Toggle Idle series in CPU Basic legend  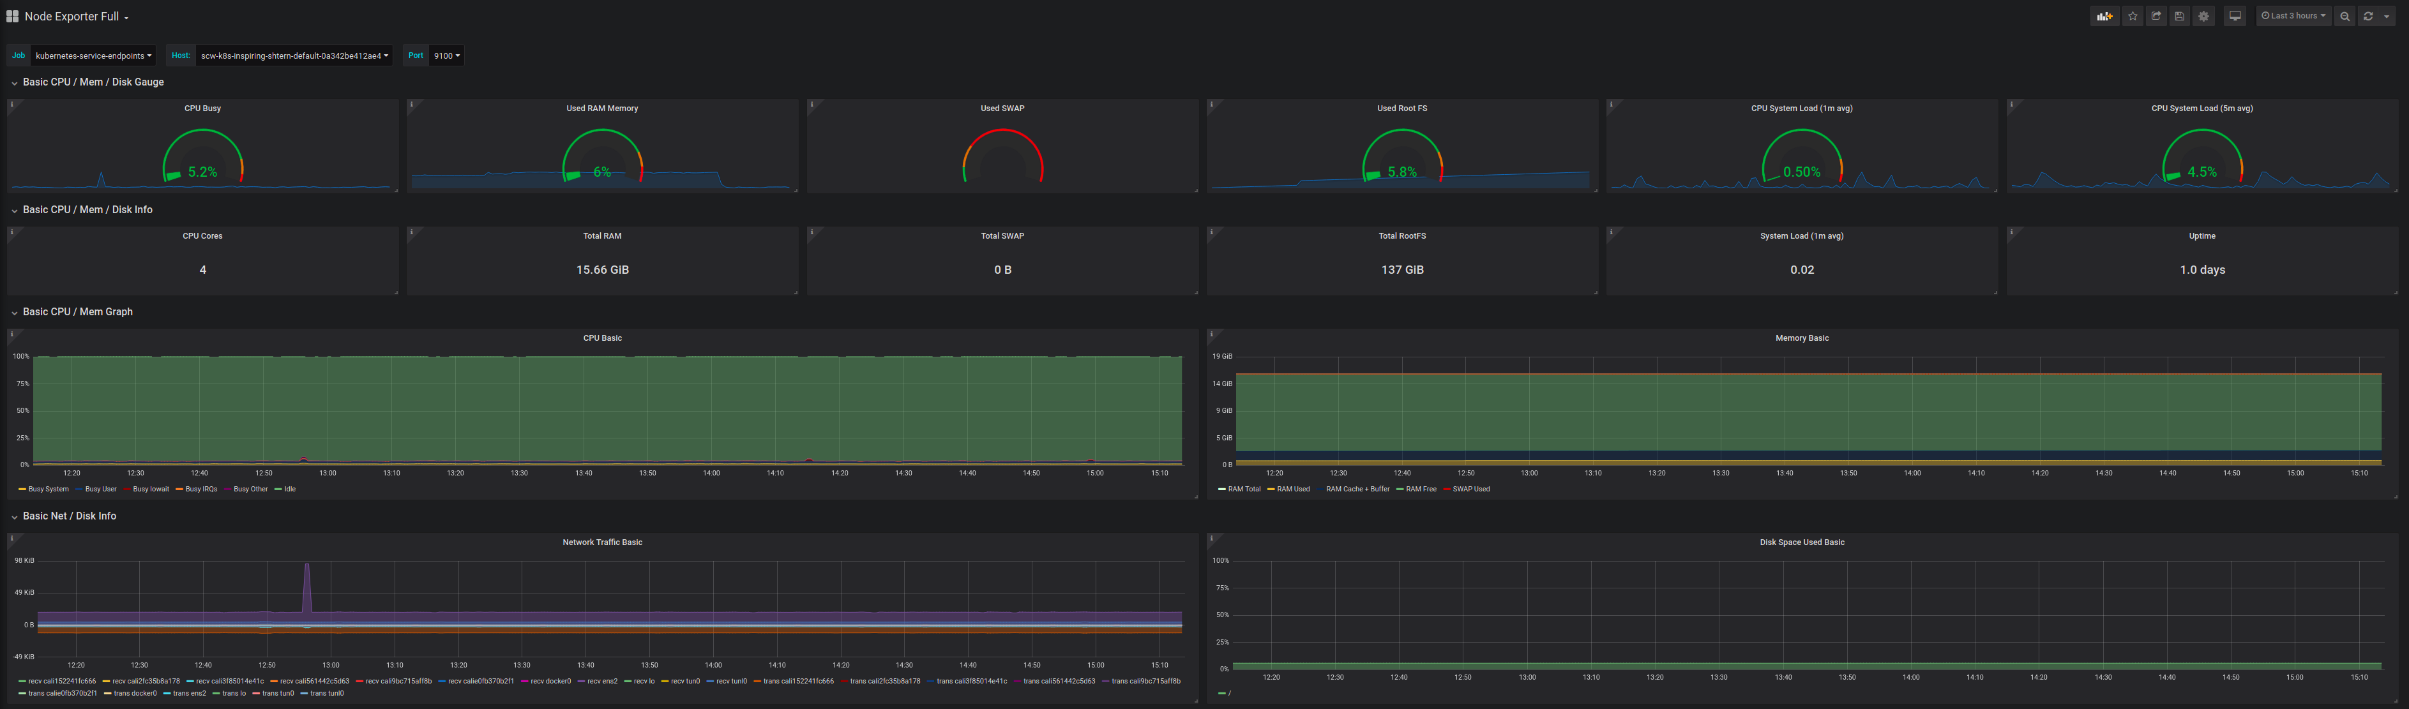[289, 489]
